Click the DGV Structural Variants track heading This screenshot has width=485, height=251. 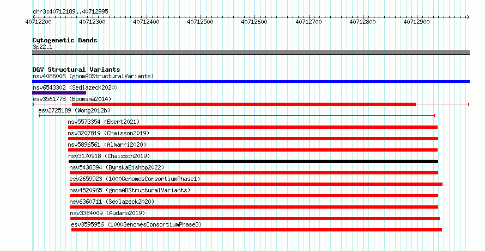click(76, 70)
